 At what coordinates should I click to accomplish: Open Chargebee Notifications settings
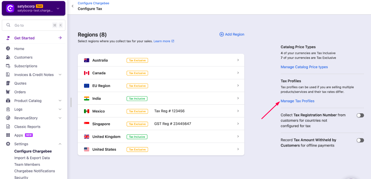(35, 171)
